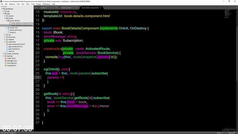238x134 pixels.
Task: Click ngOnInit on line 24
Action: click(51, 69)
